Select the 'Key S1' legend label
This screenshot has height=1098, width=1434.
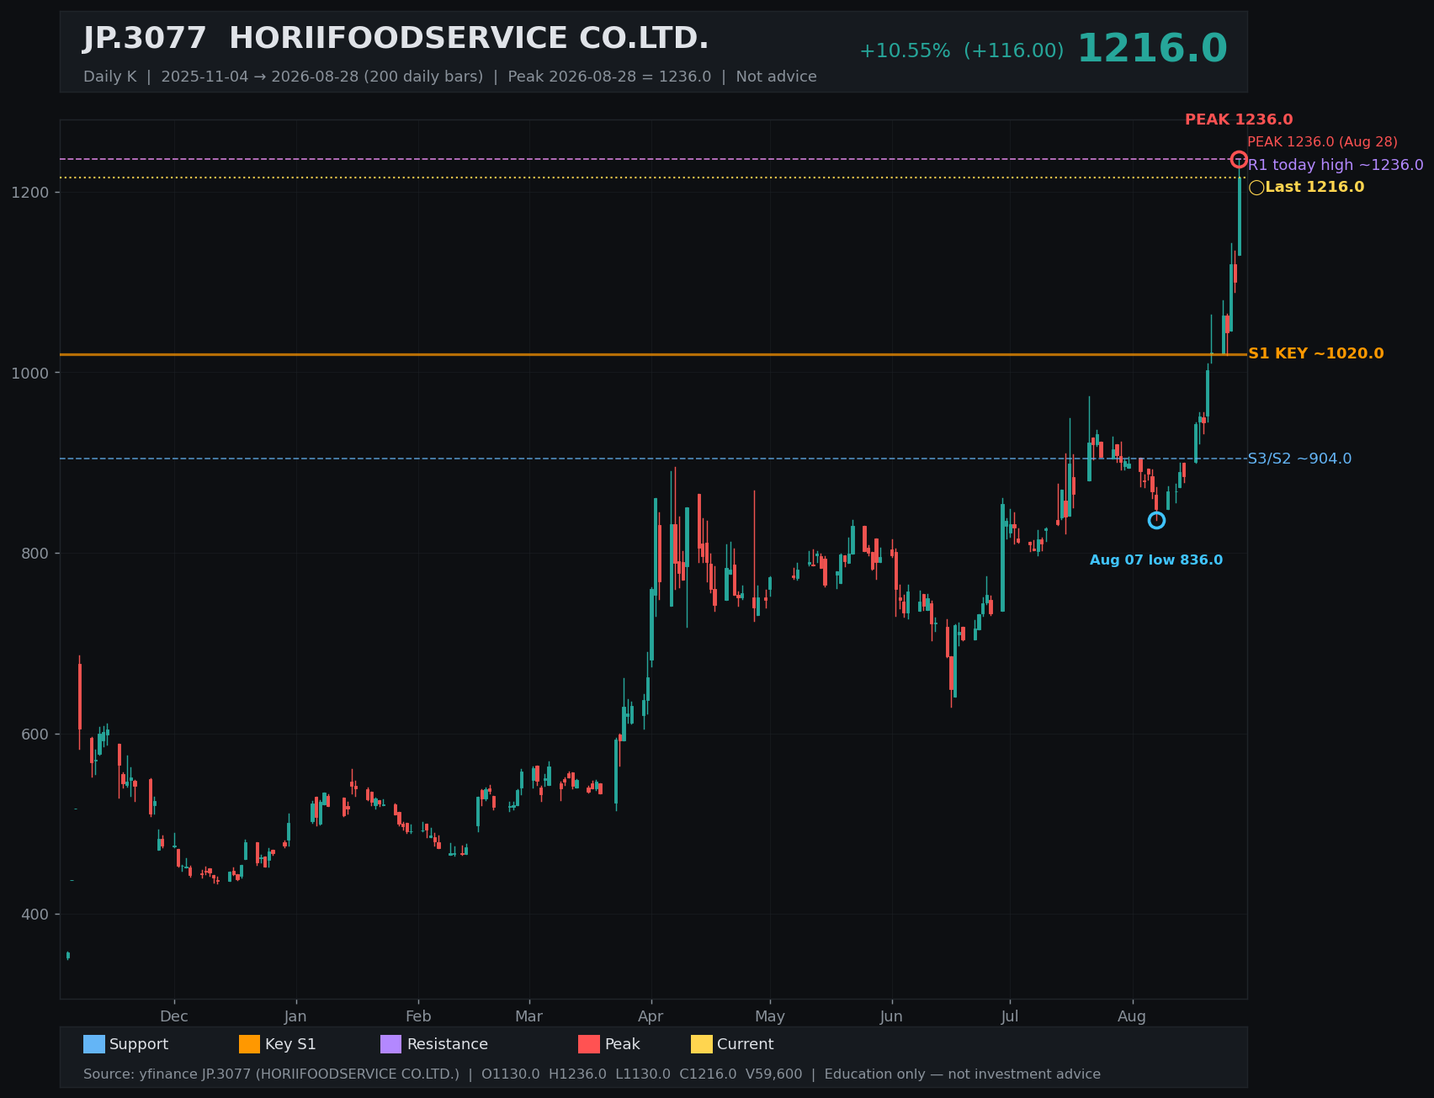click(290, 1044)
